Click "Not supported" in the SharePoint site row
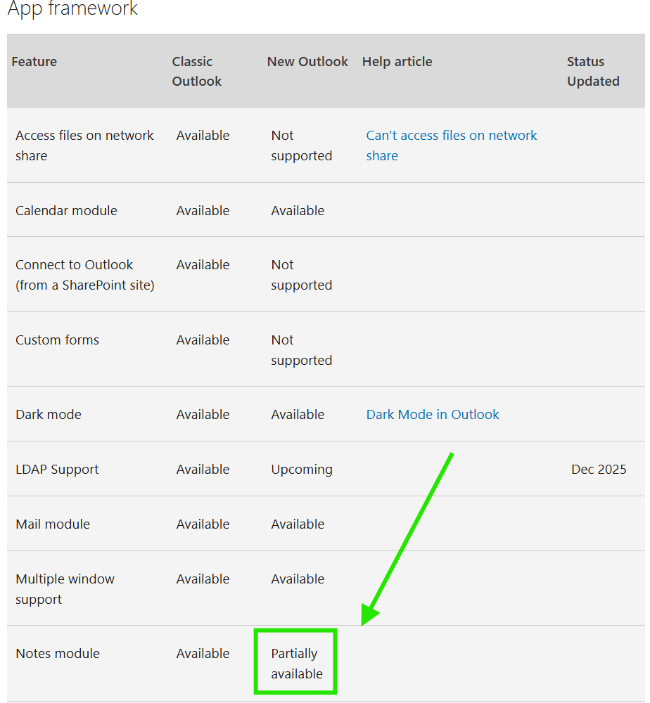 tap(302, 275)
